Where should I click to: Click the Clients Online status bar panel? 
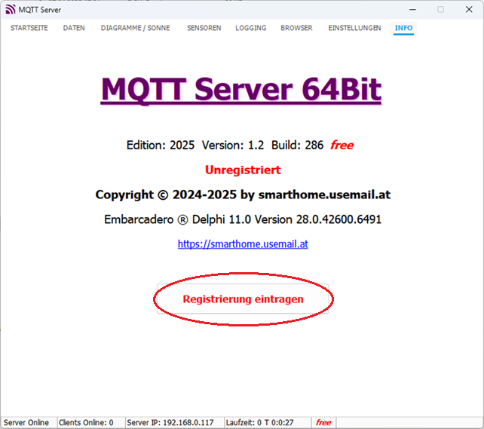point(86,423)
